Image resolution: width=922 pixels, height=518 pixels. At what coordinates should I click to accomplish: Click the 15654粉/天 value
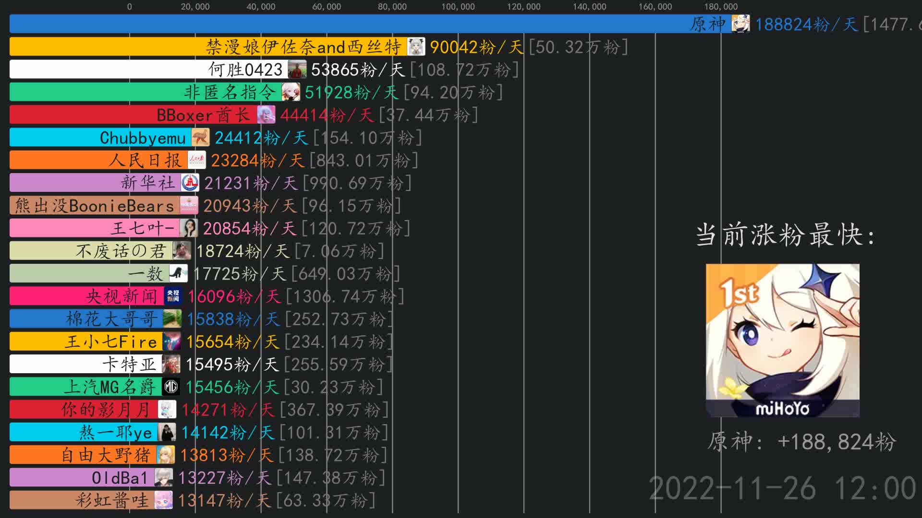click(x=233, y=342)
